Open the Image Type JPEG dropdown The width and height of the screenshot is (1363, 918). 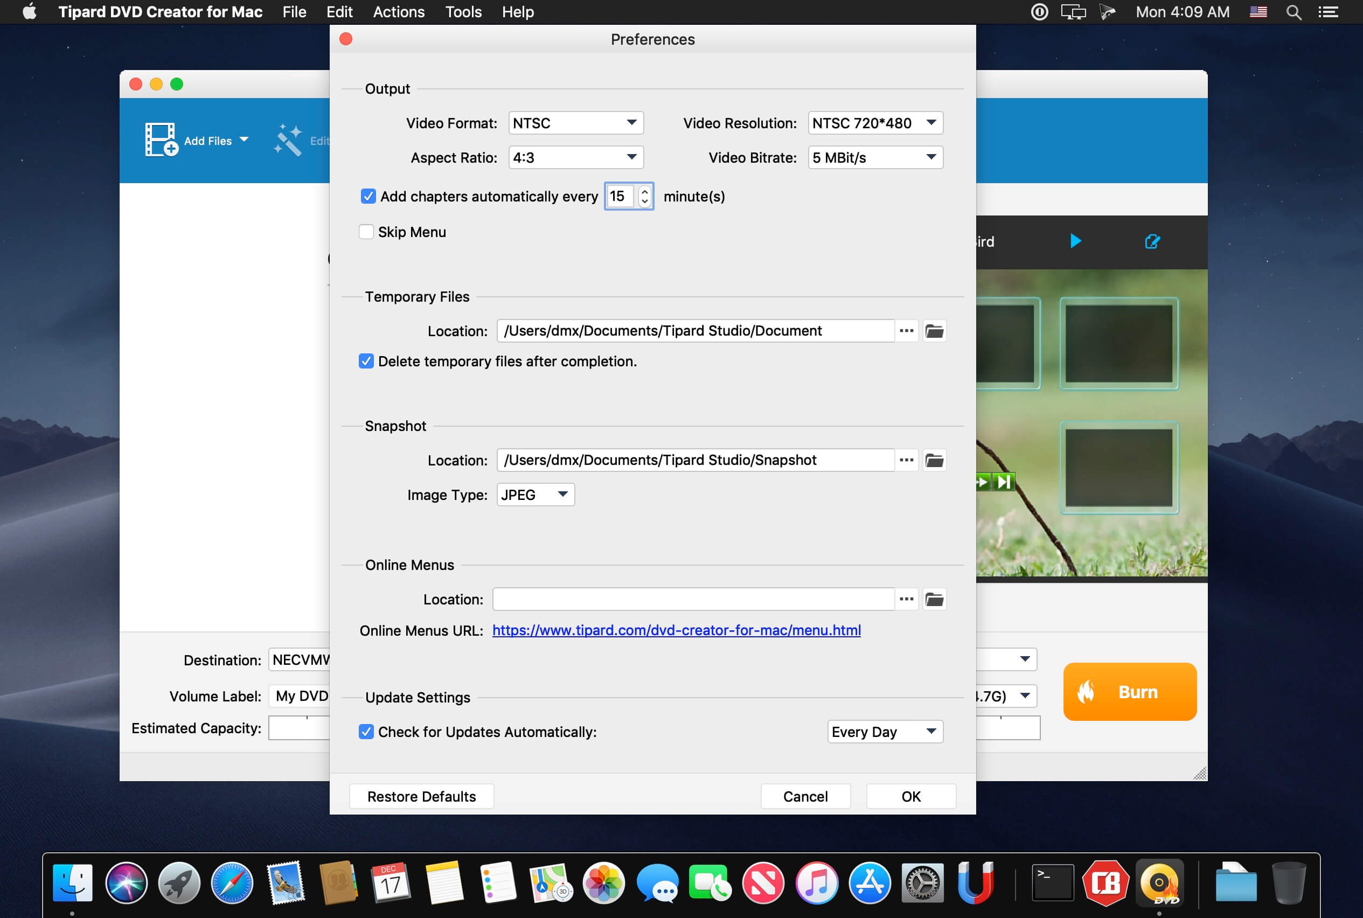pyautogui.click(x=535, y=495)
